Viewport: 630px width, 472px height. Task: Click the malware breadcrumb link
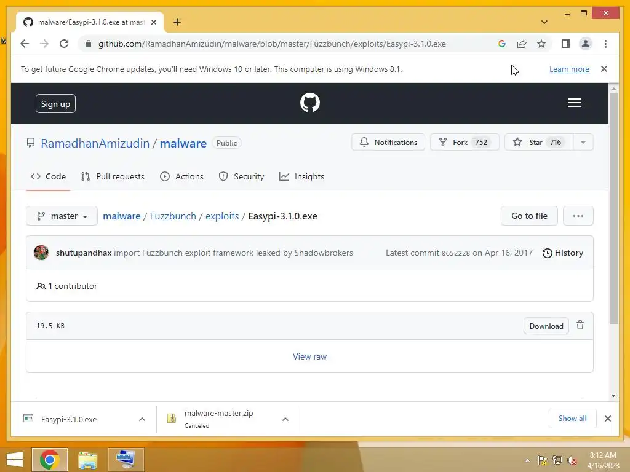pos(122,216)
